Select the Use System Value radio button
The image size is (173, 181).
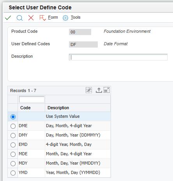point(13,117)
